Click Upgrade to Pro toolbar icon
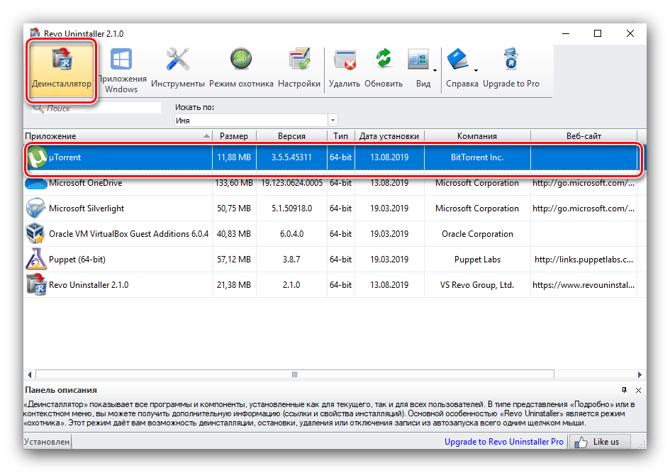670x473 pixels. click(510, 69)
